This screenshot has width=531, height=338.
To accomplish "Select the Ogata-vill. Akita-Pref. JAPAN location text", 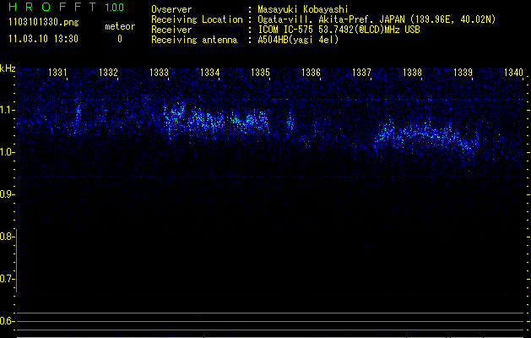I will point(377,19).
